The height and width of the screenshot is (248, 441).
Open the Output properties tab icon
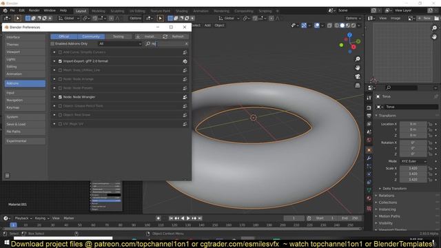pos(369,116)
